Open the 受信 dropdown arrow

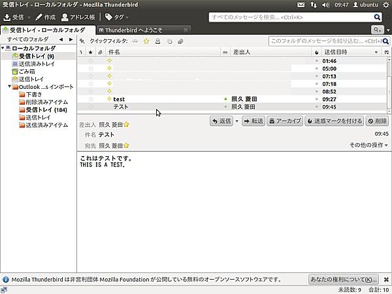point(29,18)
